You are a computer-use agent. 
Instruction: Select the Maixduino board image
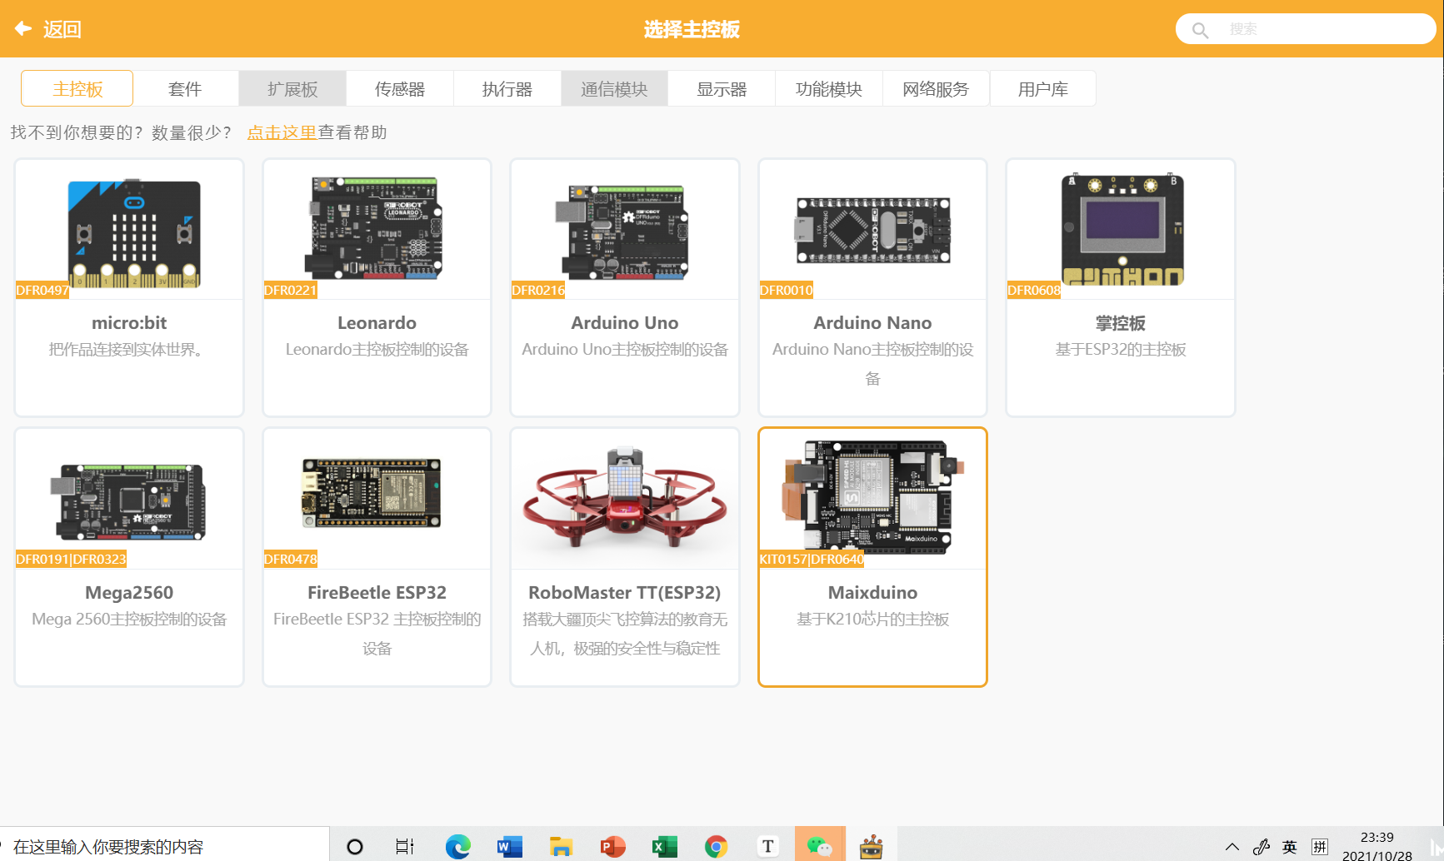(x=872, y=497)
